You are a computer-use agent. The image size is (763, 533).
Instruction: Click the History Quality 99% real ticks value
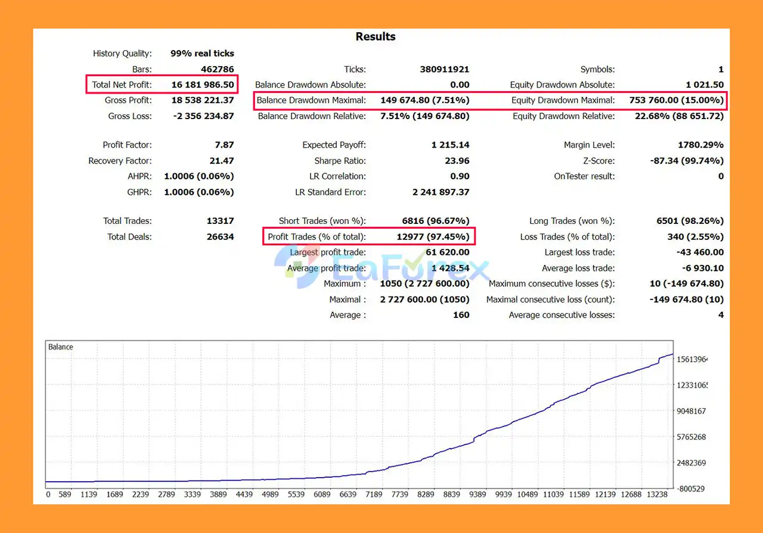pyautogui.click(x=202, y=54)
